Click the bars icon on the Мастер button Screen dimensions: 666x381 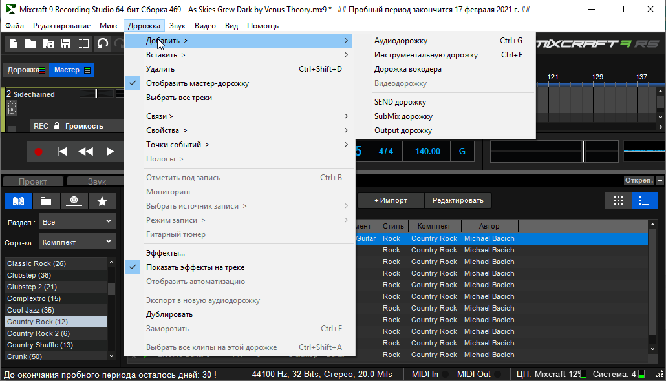(87, 70)
